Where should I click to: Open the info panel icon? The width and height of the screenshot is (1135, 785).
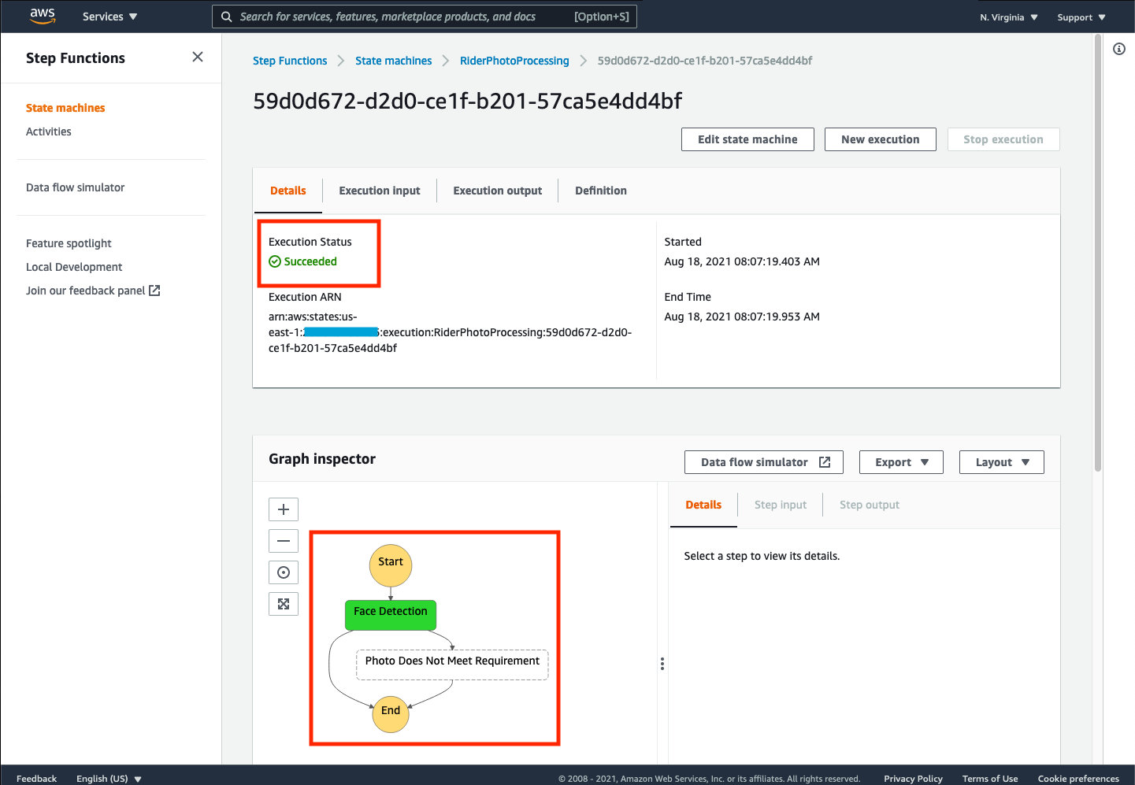1119,49
